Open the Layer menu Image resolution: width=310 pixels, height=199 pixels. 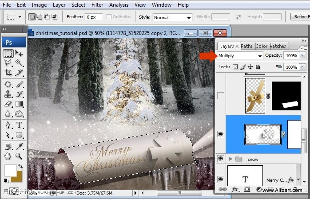[59, 5]
